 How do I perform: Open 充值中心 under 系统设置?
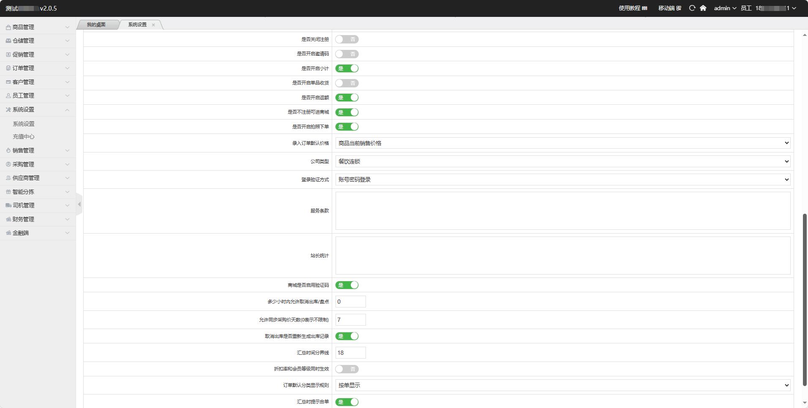24,136
